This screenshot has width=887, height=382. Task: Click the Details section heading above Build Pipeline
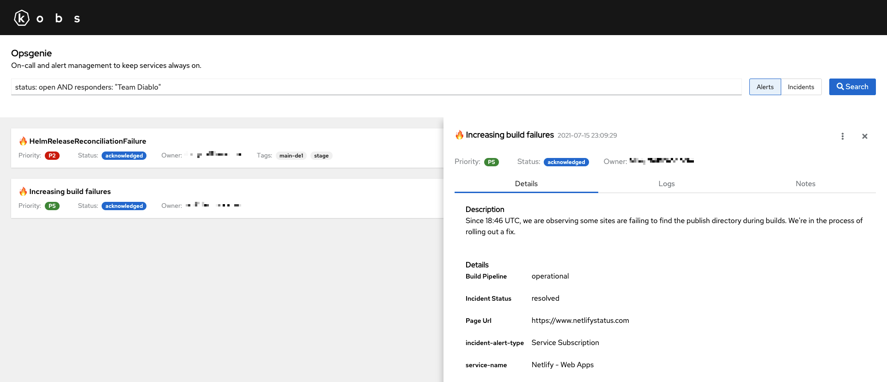coord(477,265)
